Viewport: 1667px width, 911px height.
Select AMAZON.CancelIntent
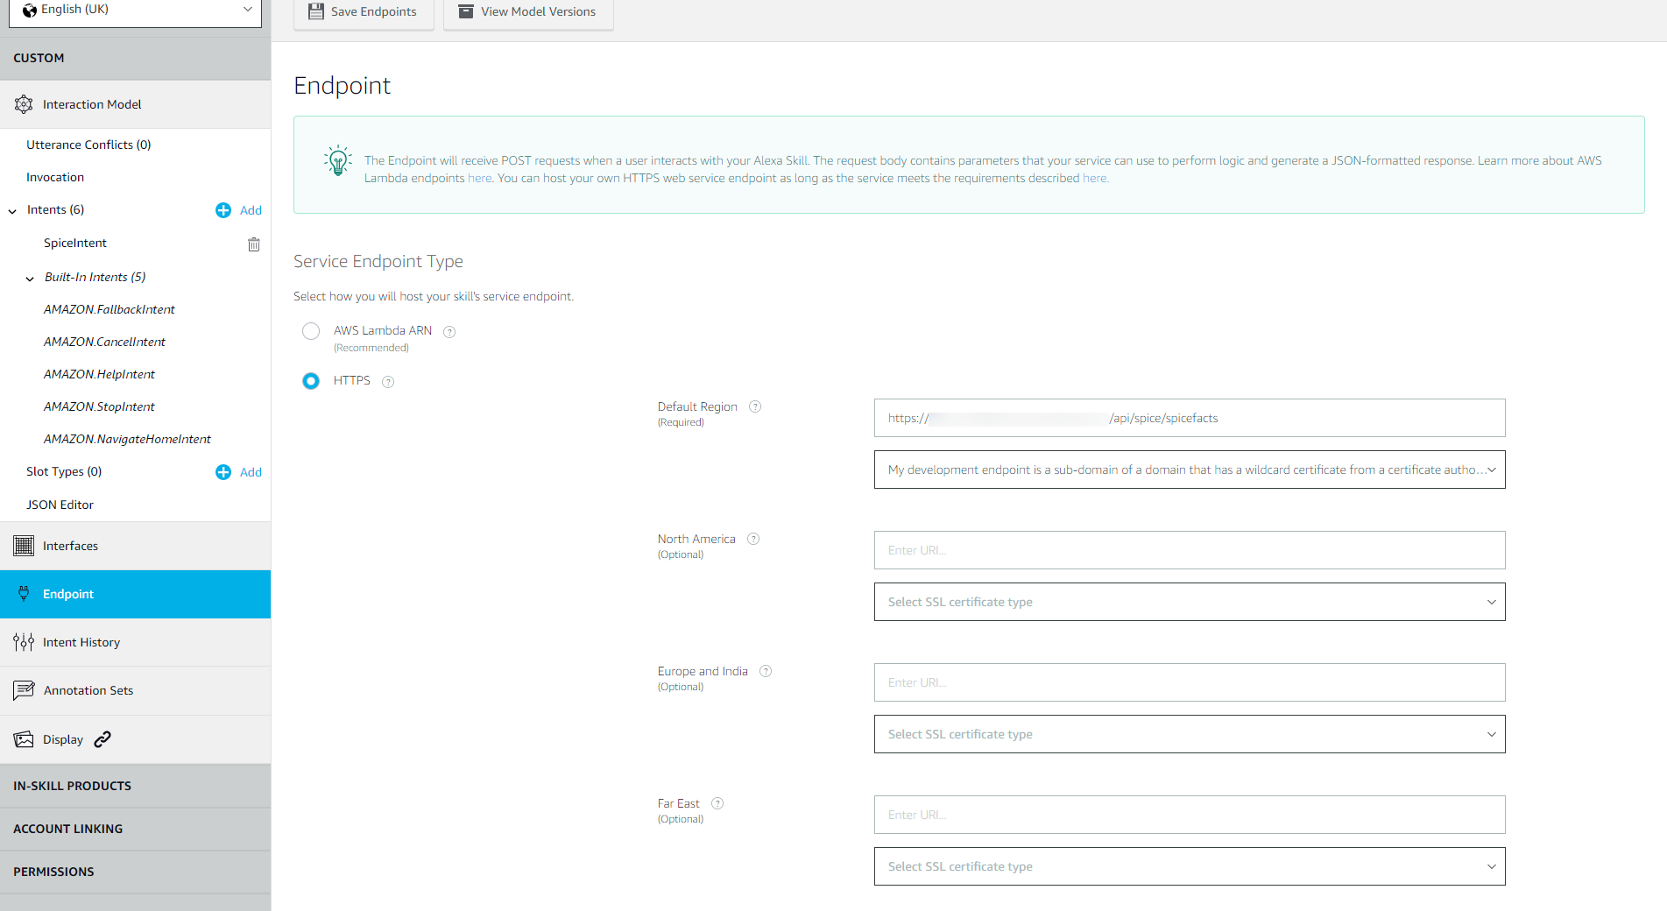[104, 342]
